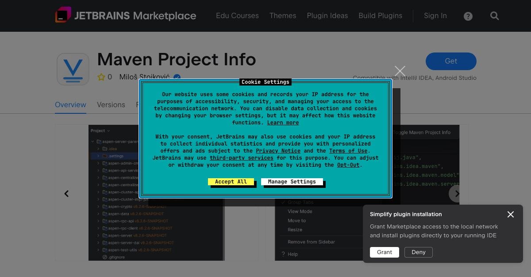Show the previous screenshot with left arrow
Screen dimensions: 531x277
(x=66, y=194)
